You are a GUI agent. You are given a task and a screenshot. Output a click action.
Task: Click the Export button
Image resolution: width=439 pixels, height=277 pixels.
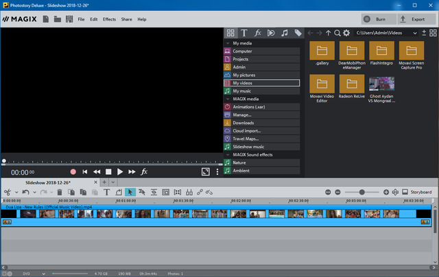pyautogui.click(x=416, y=19)
